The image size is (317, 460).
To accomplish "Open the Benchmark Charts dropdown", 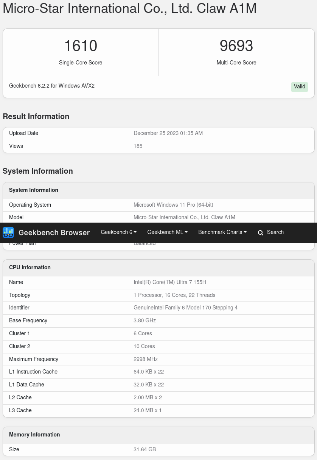I will 222,232.
